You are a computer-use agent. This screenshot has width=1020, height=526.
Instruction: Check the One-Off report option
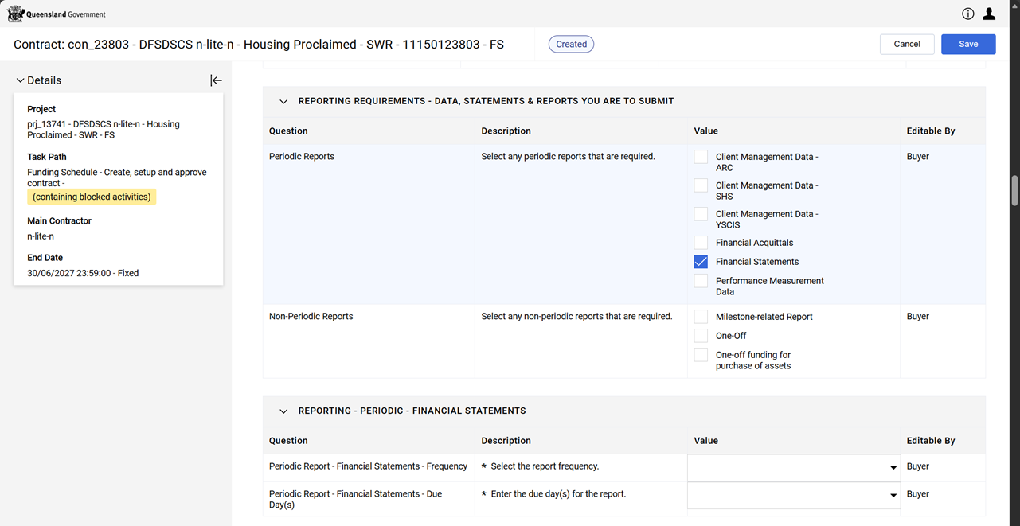(701, 336)
